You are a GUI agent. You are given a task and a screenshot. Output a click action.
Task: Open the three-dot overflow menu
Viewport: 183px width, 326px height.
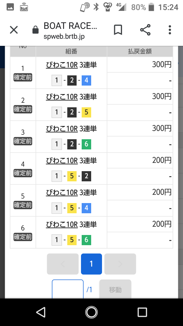point(170,30)
